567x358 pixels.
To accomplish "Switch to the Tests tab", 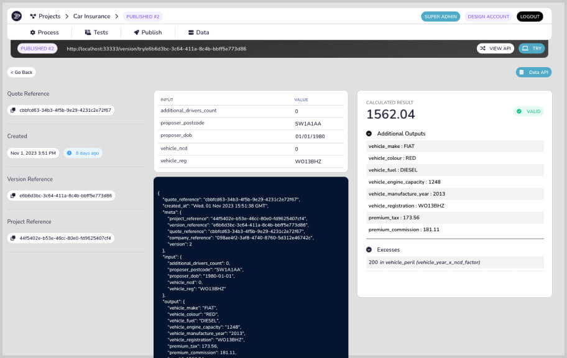I will coord(96,32).
